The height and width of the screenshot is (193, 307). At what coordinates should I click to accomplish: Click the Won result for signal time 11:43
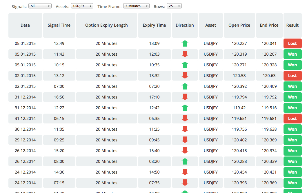[x=293, y=54]
